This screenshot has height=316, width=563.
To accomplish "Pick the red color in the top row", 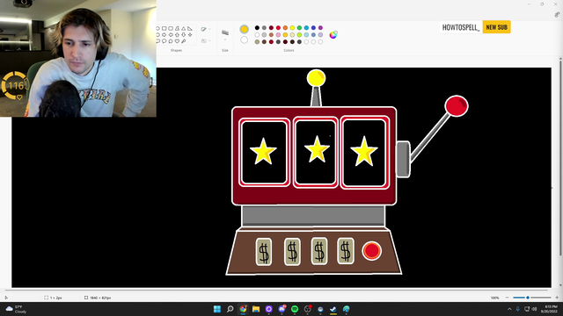I will (x=278, y=27).
